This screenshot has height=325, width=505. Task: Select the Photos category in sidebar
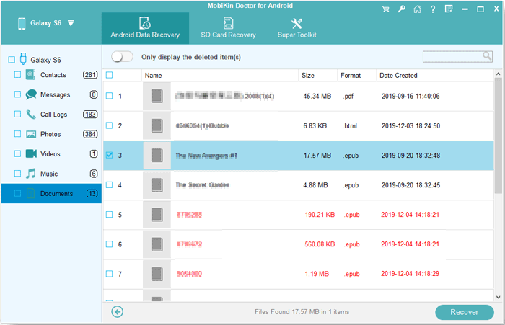pos(50,134)
